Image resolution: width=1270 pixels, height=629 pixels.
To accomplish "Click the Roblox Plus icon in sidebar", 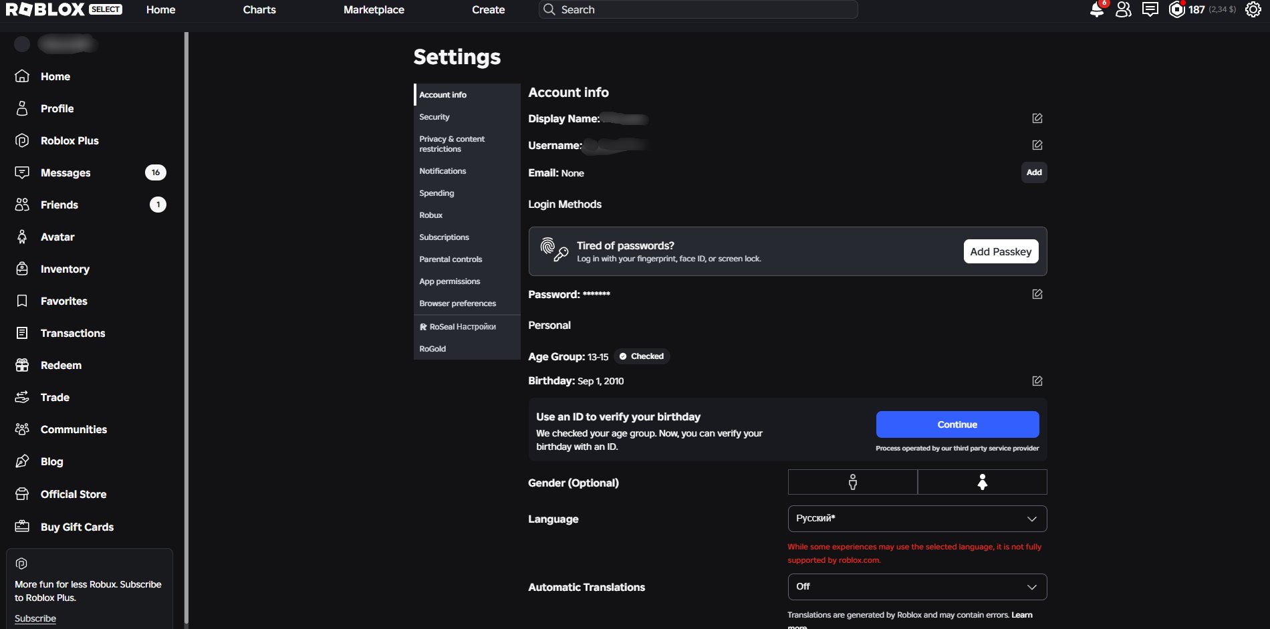I will pyautogui.click(x=22, y=140).
